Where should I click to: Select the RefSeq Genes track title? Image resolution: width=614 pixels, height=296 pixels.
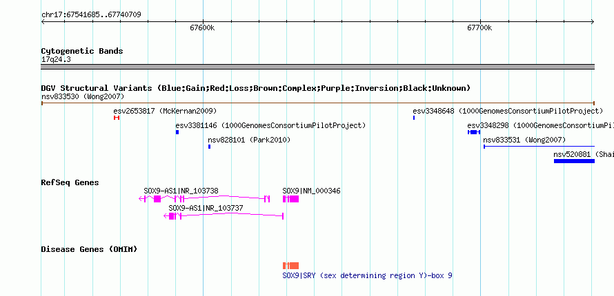click(x=70, y=182)
